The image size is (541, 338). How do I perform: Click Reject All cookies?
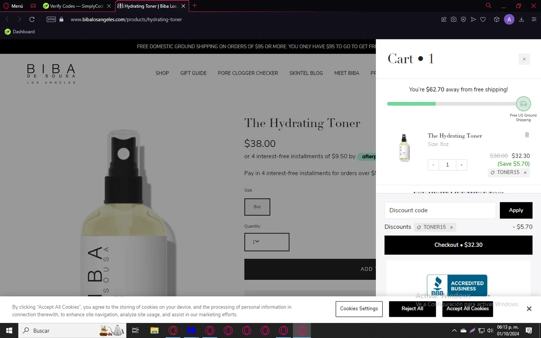[412, 309]
